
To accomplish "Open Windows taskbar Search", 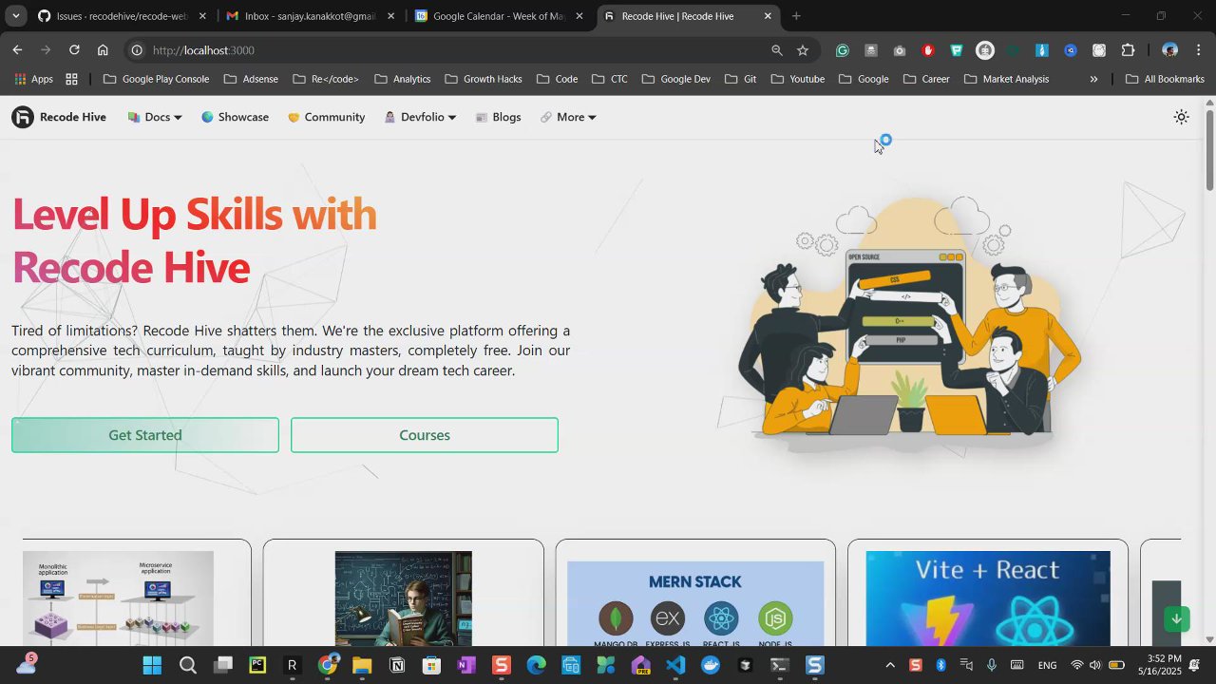I will pos(188,665).
